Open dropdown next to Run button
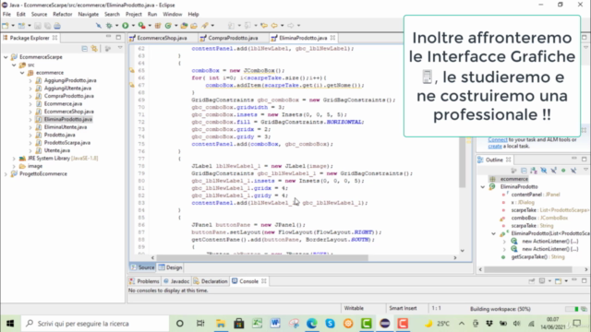Screen dimensions: 591x332 [x=133, y=26]
